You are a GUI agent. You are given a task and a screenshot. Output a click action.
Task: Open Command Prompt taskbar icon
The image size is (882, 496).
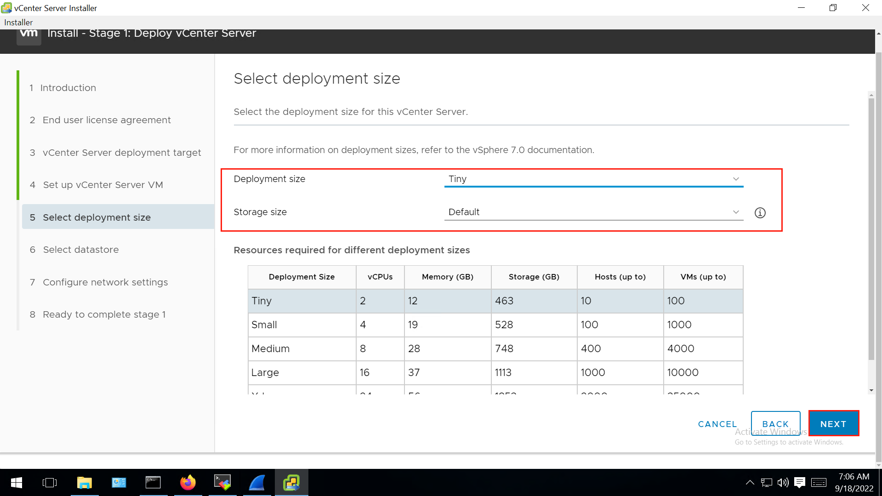[x=154, y=483]
